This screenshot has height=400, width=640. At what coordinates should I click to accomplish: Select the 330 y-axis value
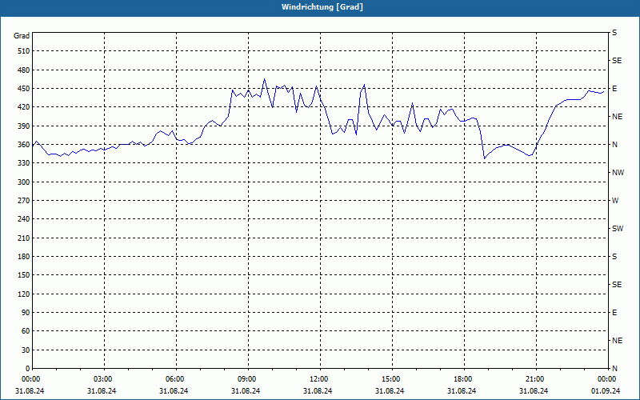pyautogui.click(x=24, y=163)
